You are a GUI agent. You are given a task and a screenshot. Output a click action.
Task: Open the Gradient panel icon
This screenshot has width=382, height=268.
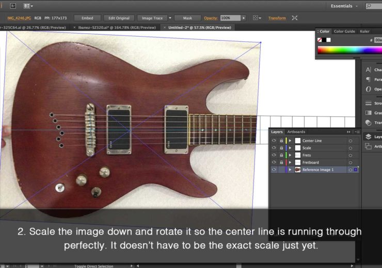369,113
